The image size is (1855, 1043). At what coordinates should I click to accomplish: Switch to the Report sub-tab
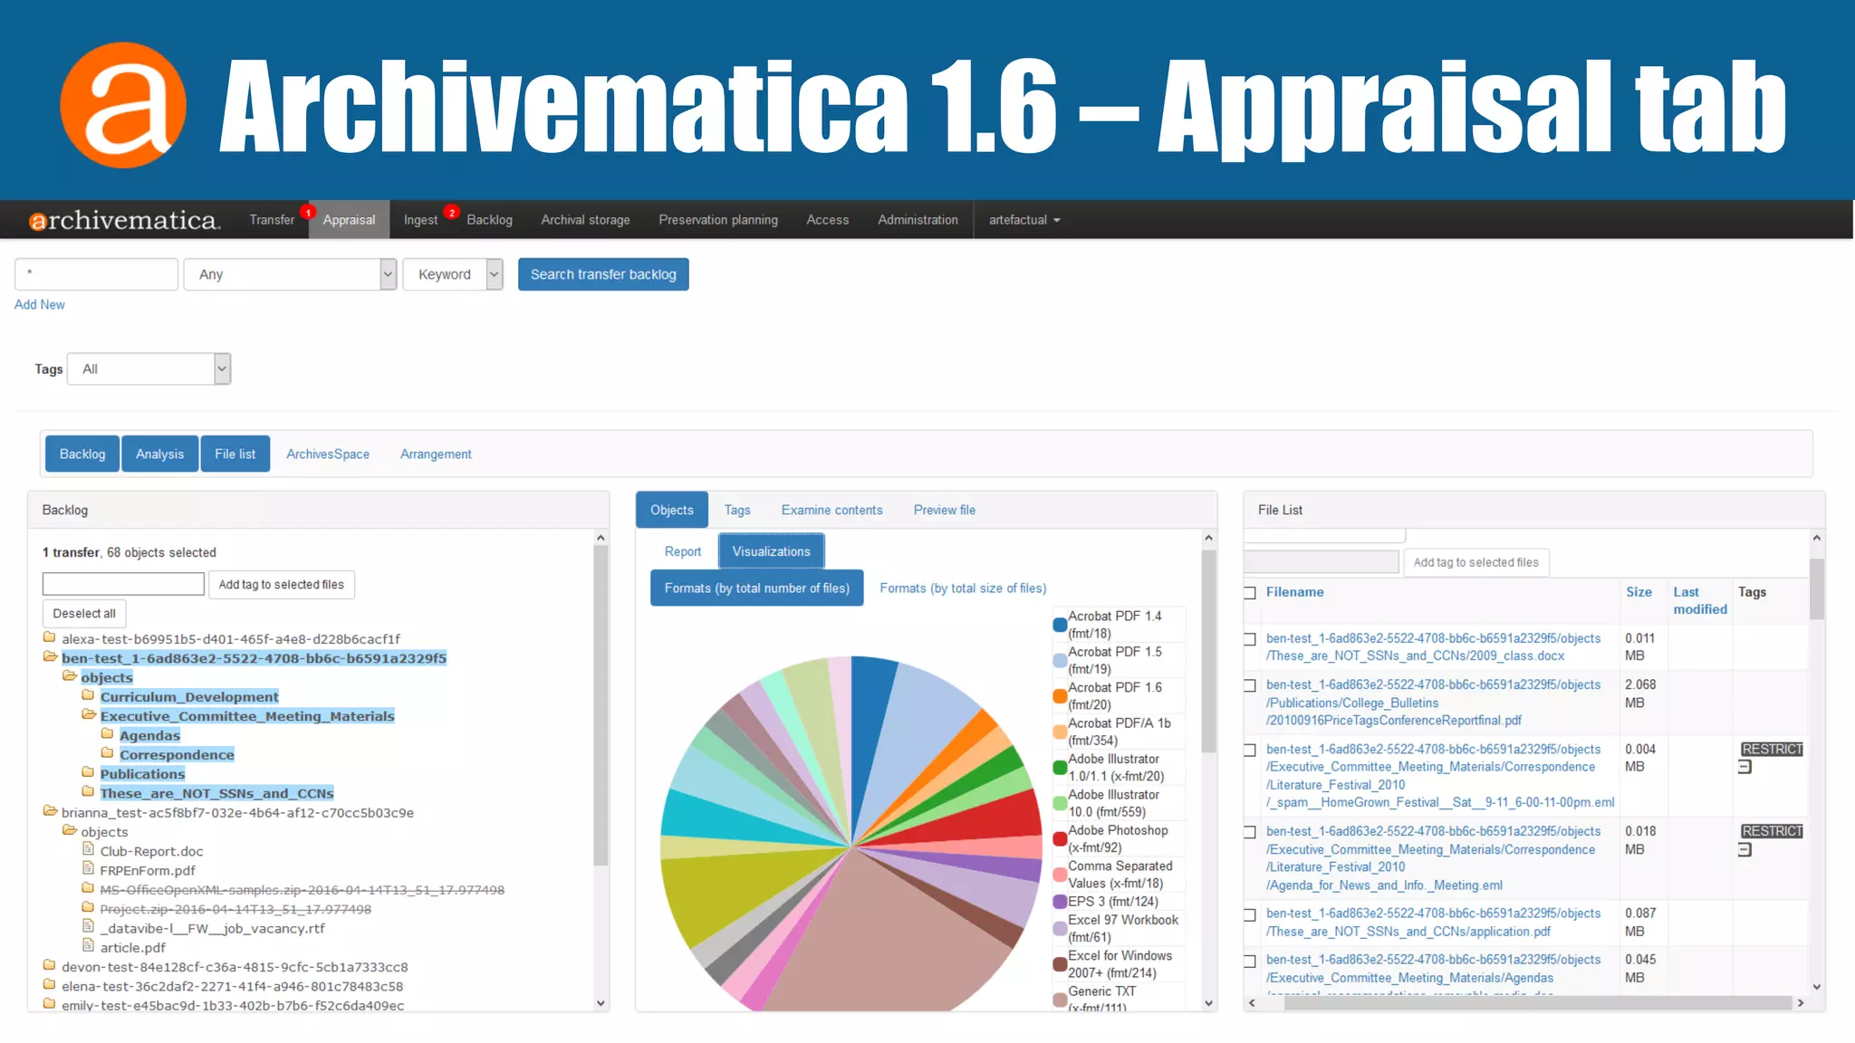683,551
